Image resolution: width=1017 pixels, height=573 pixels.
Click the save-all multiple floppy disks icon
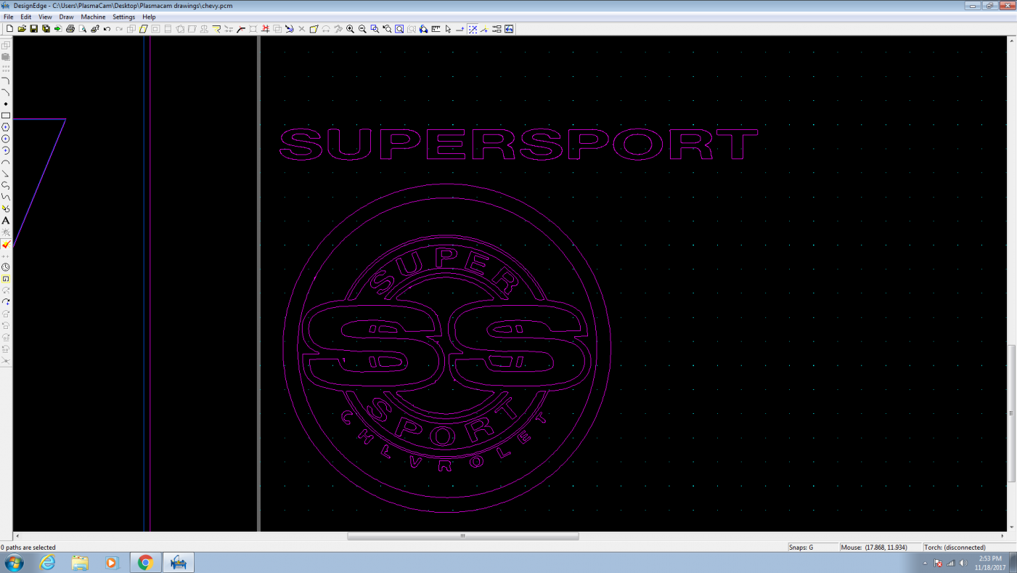pos(46,29)
